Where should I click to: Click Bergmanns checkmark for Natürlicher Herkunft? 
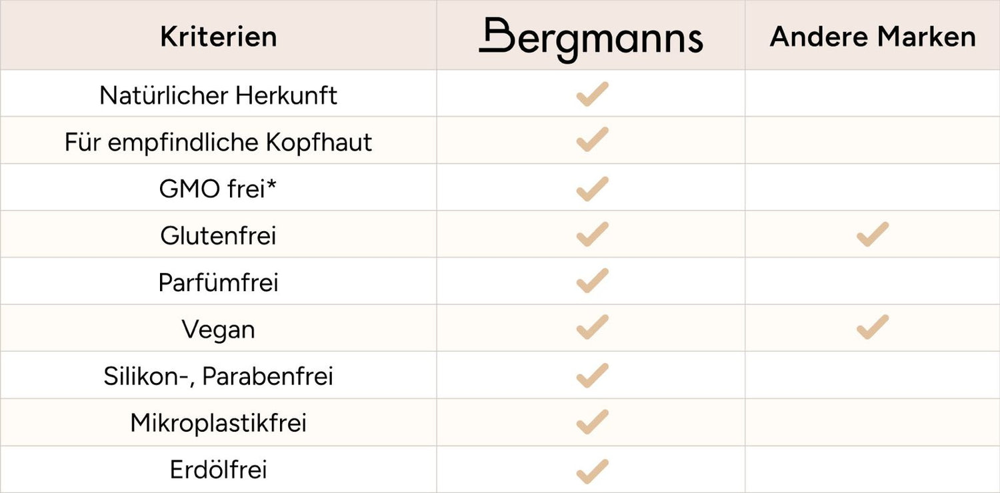(x=592, y=95)
